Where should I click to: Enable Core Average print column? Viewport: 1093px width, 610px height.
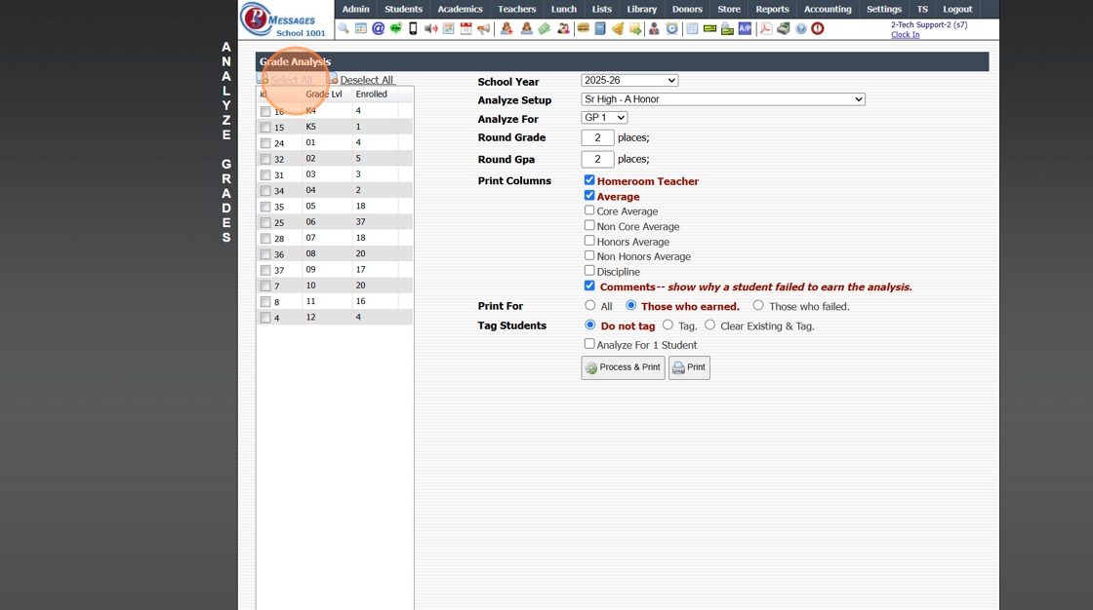pyautogui.click(x=589, y=210)
